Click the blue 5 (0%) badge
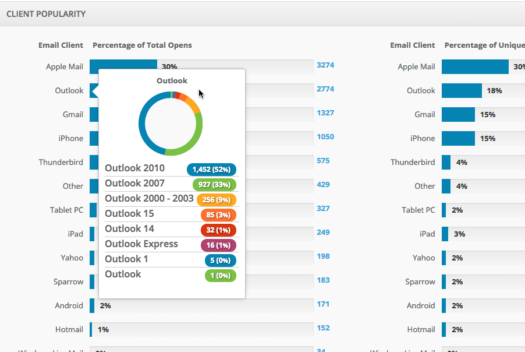 (x=221, y=261)
